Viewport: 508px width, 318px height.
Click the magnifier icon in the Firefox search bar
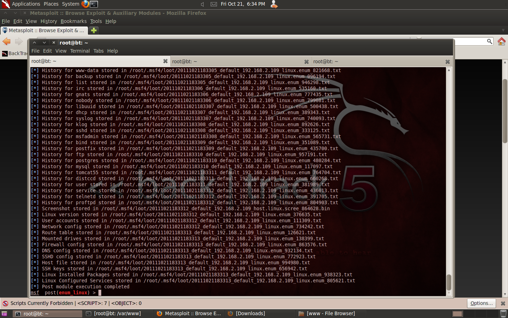tap(490, 41)
